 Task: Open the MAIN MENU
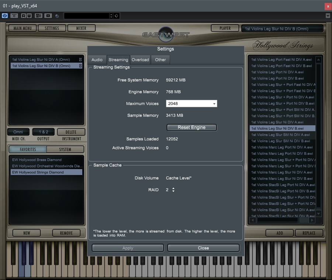[23, 28]
